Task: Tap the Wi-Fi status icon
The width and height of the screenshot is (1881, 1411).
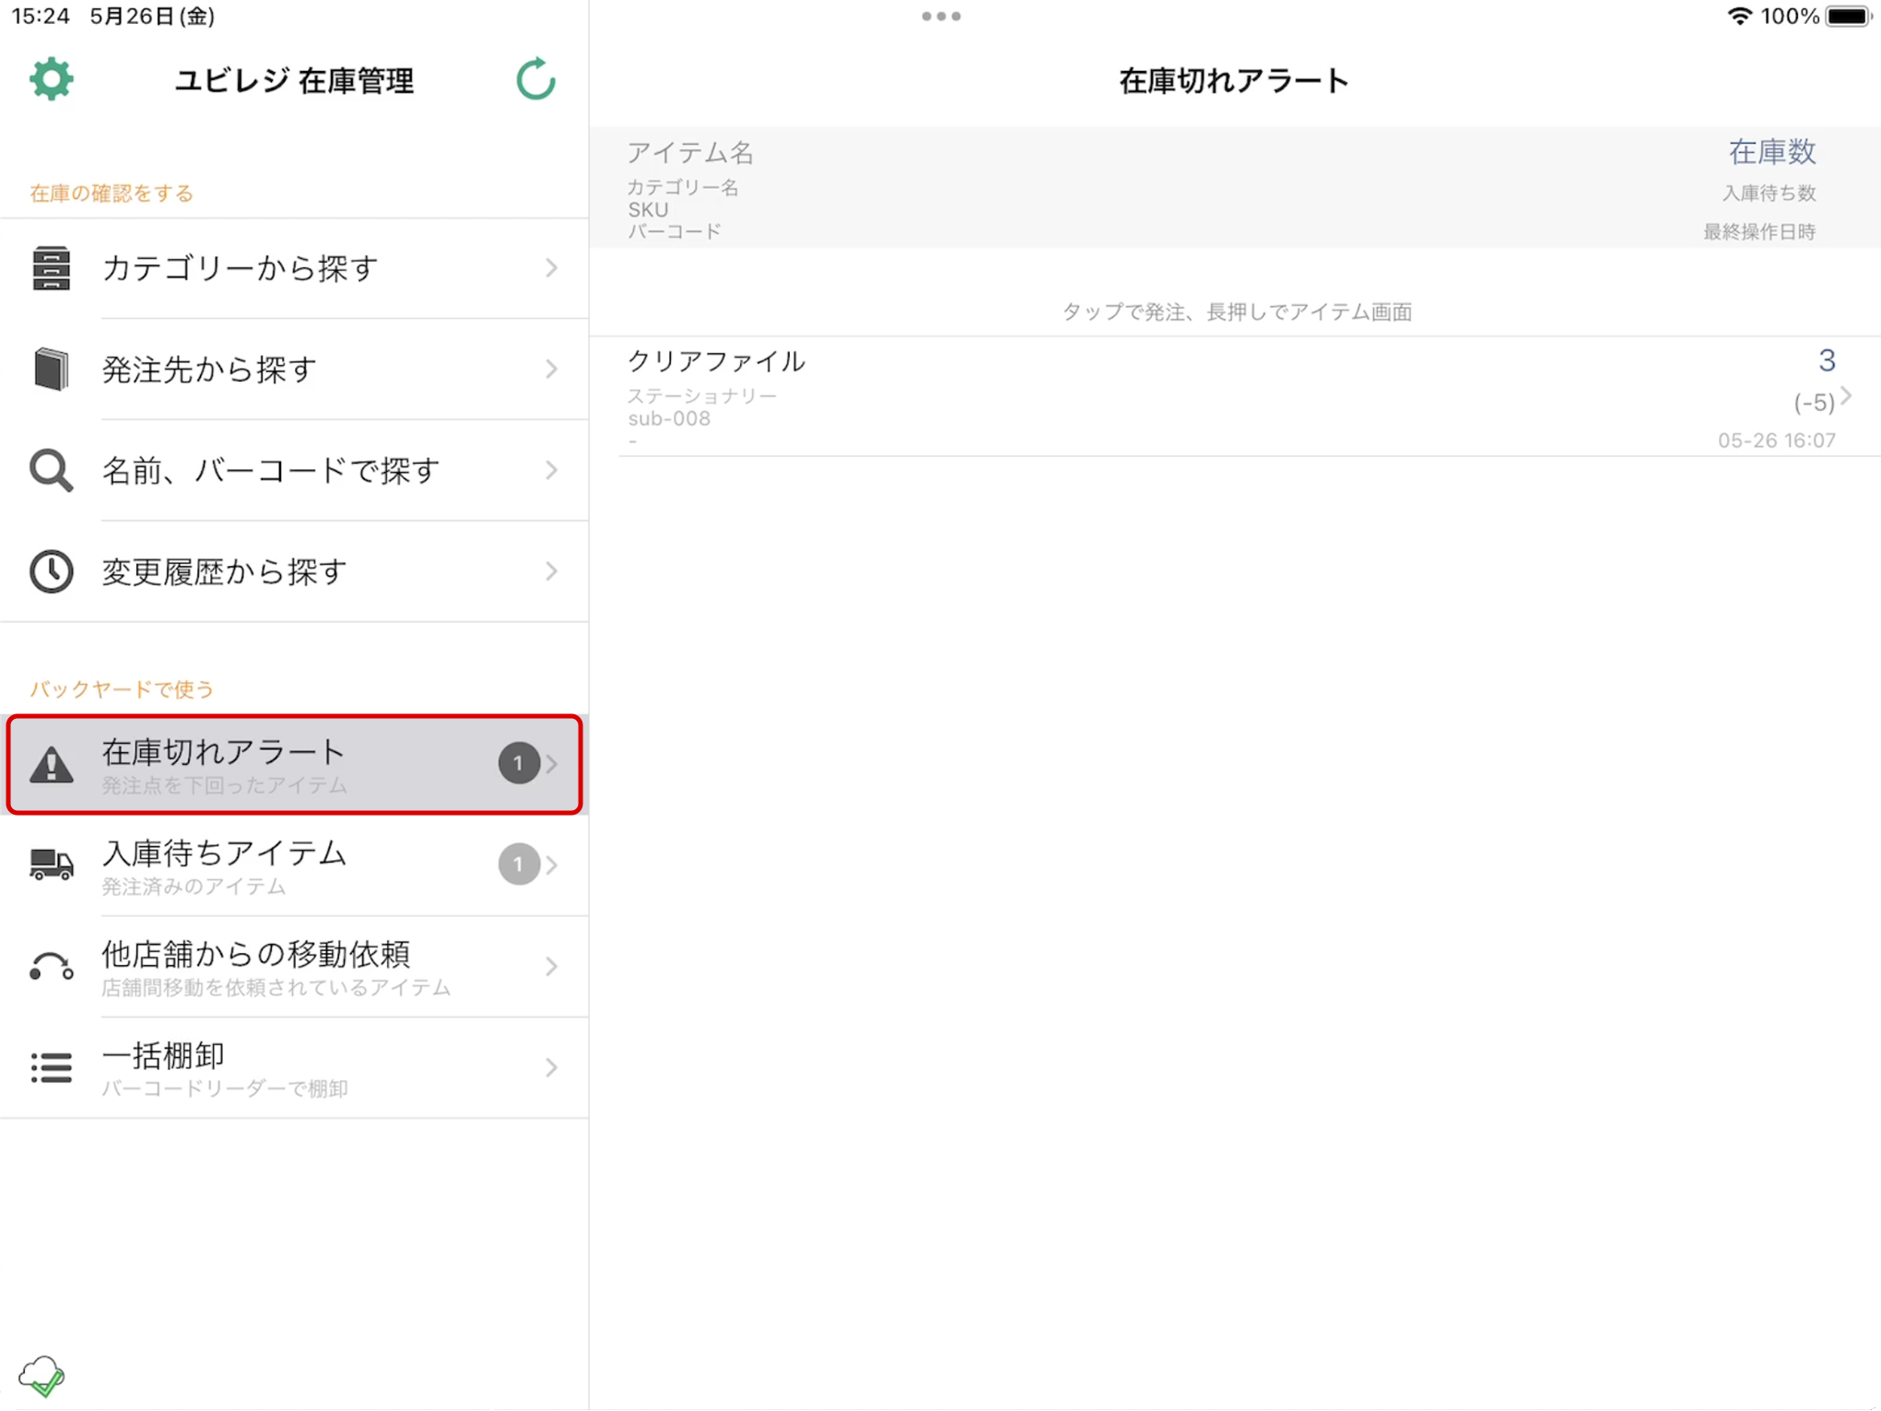Action: 1739,16
